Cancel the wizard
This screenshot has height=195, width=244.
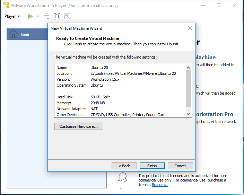coord(180,166)
